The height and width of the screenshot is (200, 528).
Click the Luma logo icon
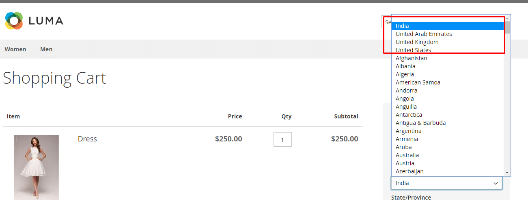(x=14, y=21)
